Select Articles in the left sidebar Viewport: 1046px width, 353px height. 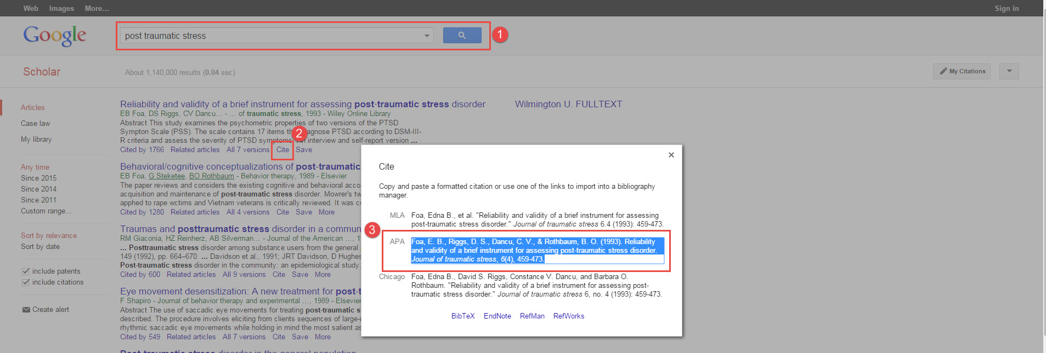click(32, 107)
